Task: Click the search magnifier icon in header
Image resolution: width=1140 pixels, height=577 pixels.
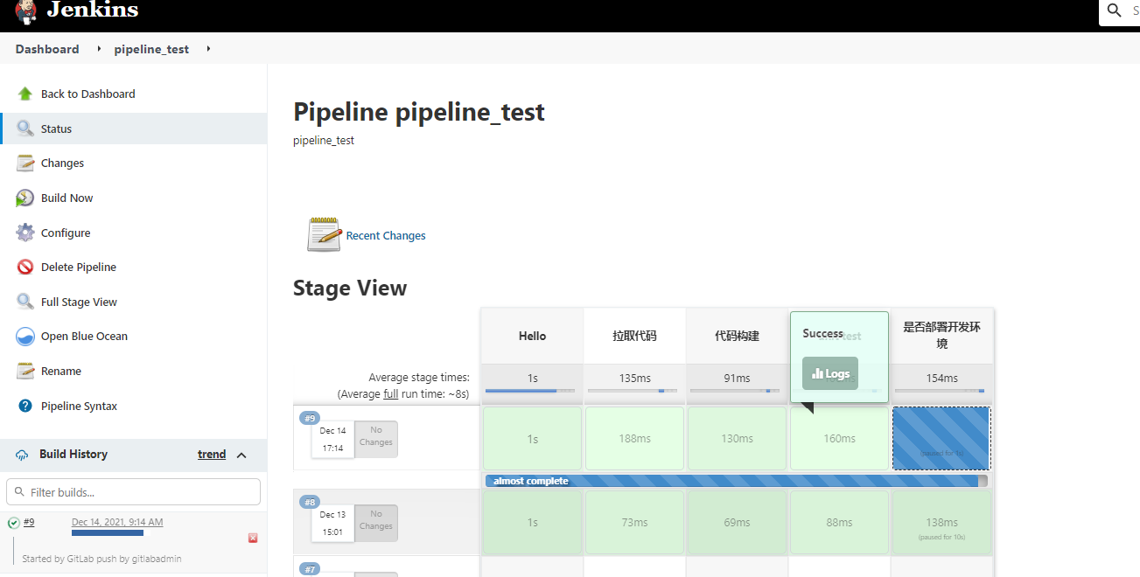Action: click(x=1114, y=10)
